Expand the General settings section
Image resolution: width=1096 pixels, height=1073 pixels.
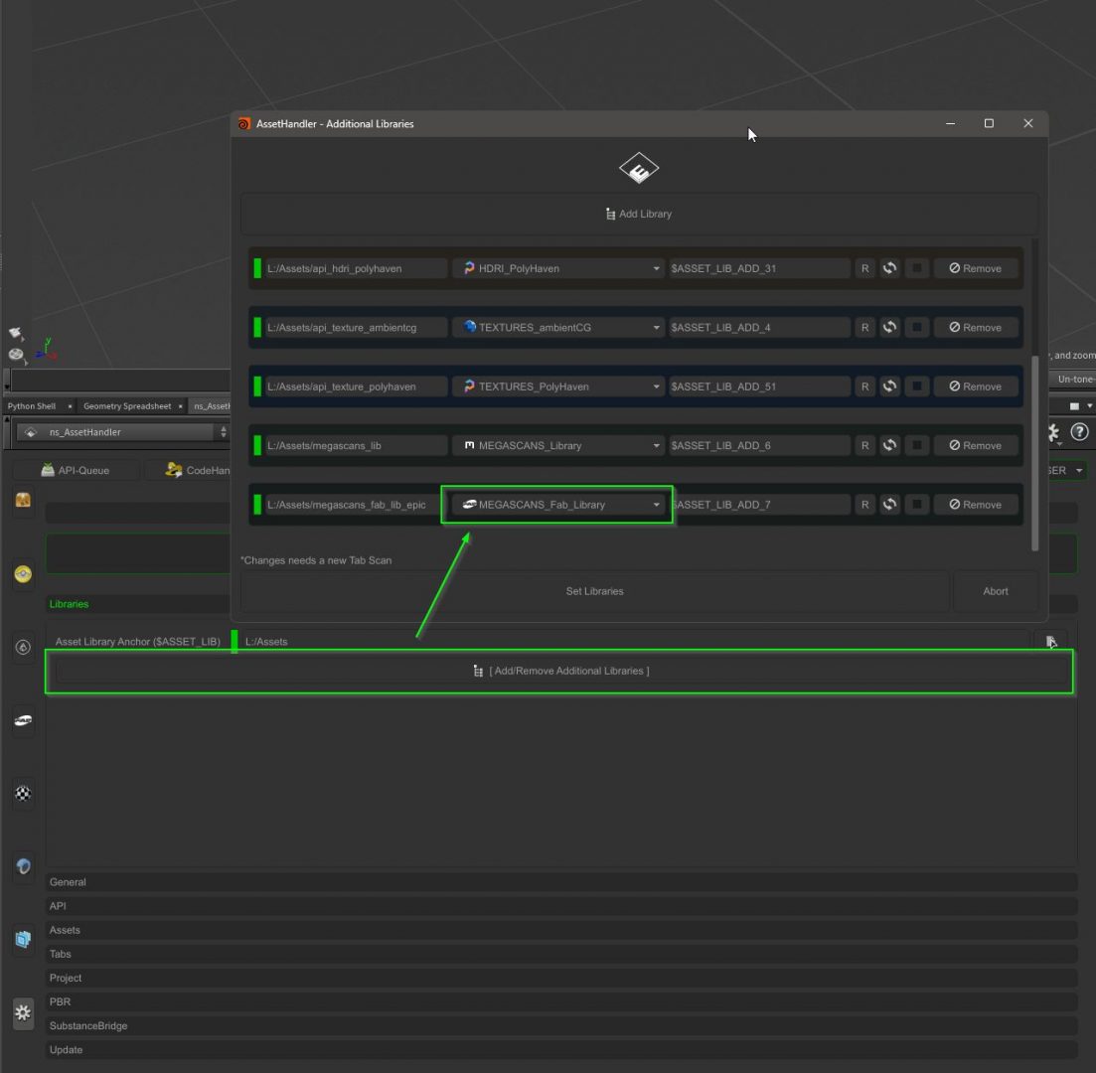click(x=561, y=882)
